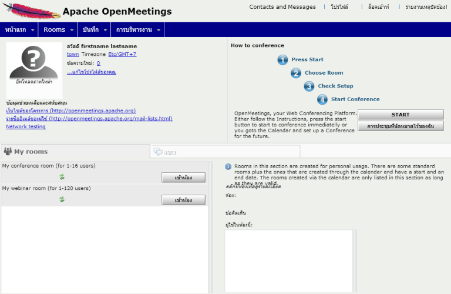
Task: Click the blue info icon by rooms description
Action: click(228, 167)
